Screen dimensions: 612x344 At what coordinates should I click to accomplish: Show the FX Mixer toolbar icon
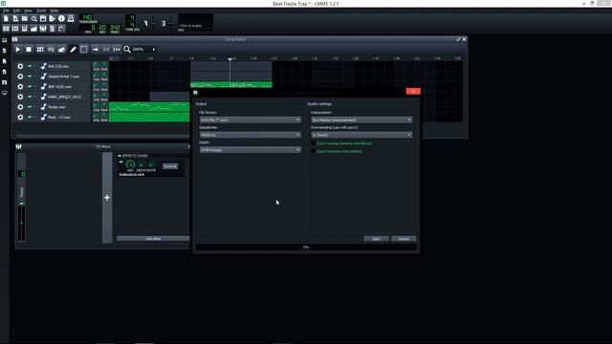tap(43, 29)
